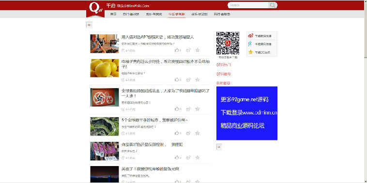Image resolution: width=367 pixels, height=183 pixels.
Task: Share the pink dresses article
Action: [188, 158]
